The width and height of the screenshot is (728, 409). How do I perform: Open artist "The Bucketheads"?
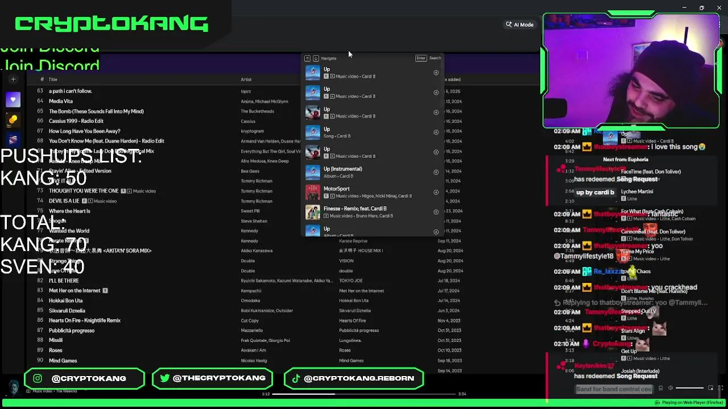[257, 111]
